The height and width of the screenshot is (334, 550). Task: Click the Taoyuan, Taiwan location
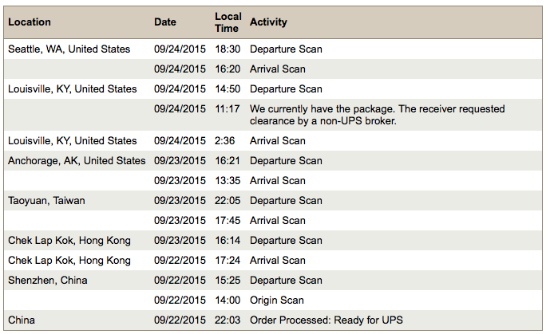(x=46, y=201)
